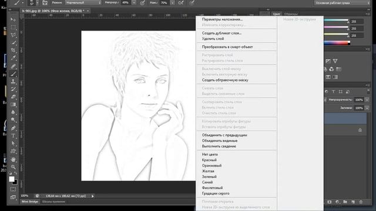Choose Параметры наложения from context menu

click(x=222, y=19)
